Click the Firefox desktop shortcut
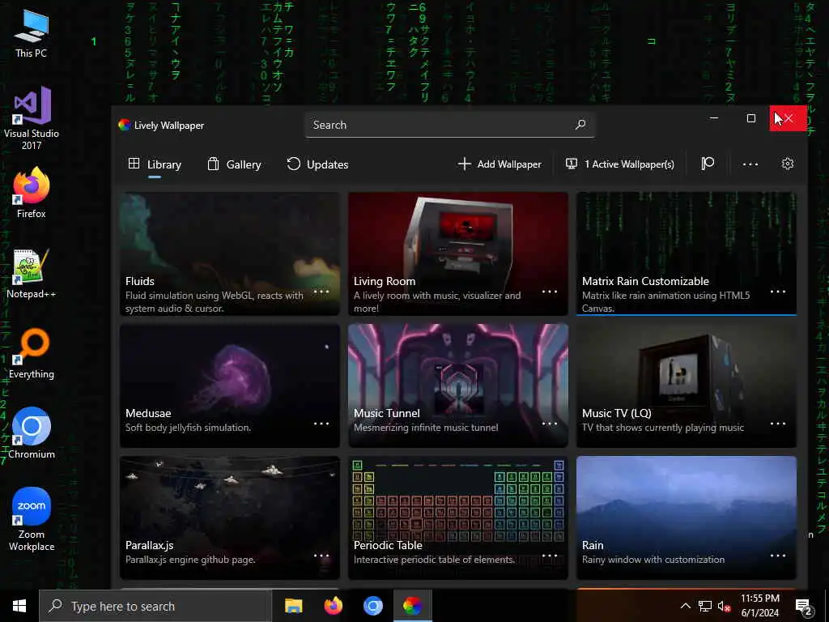829x622 pixels. pos(32,193)
